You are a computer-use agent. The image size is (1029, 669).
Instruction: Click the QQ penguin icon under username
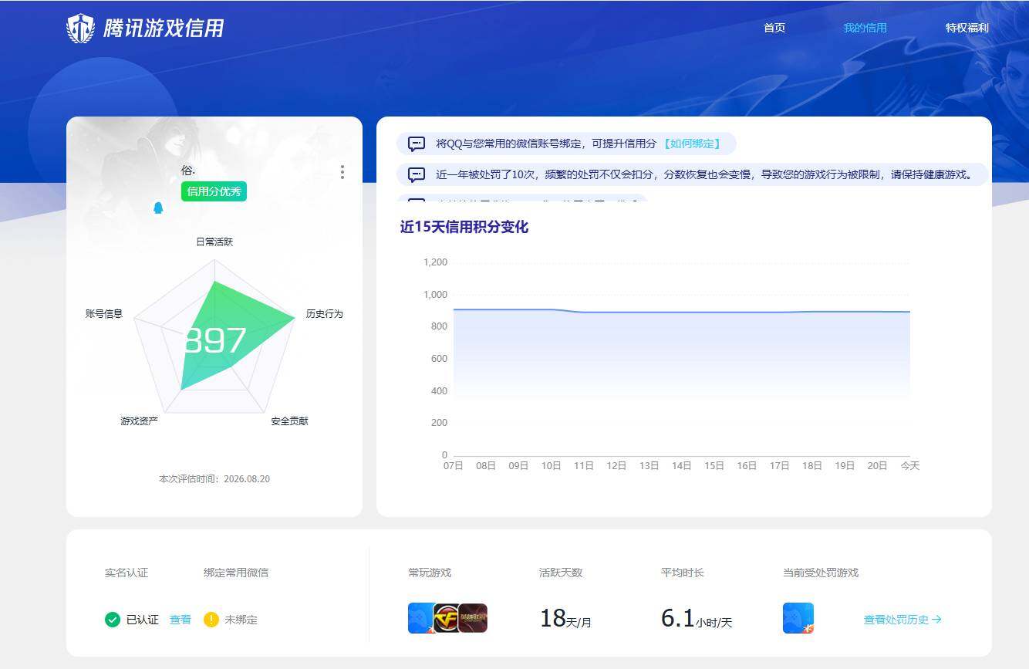click(x=158, y=208)
